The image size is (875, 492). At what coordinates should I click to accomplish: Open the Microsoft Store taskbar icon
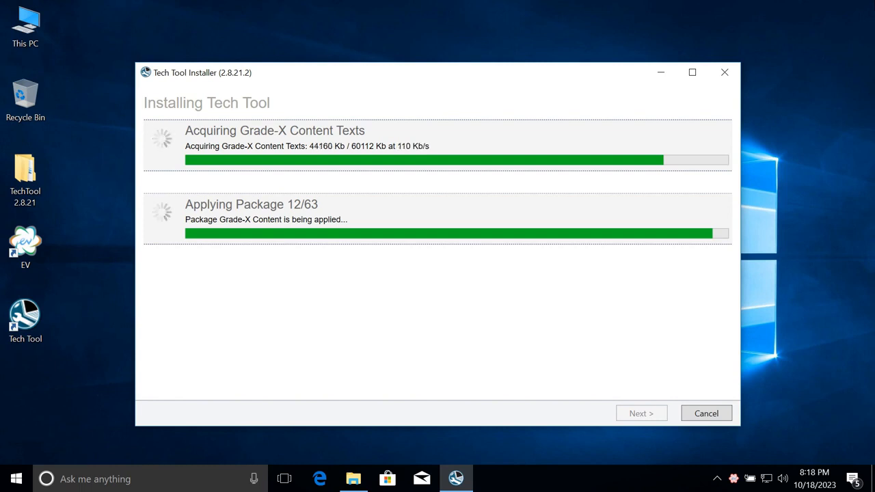[x=388, y=478]
